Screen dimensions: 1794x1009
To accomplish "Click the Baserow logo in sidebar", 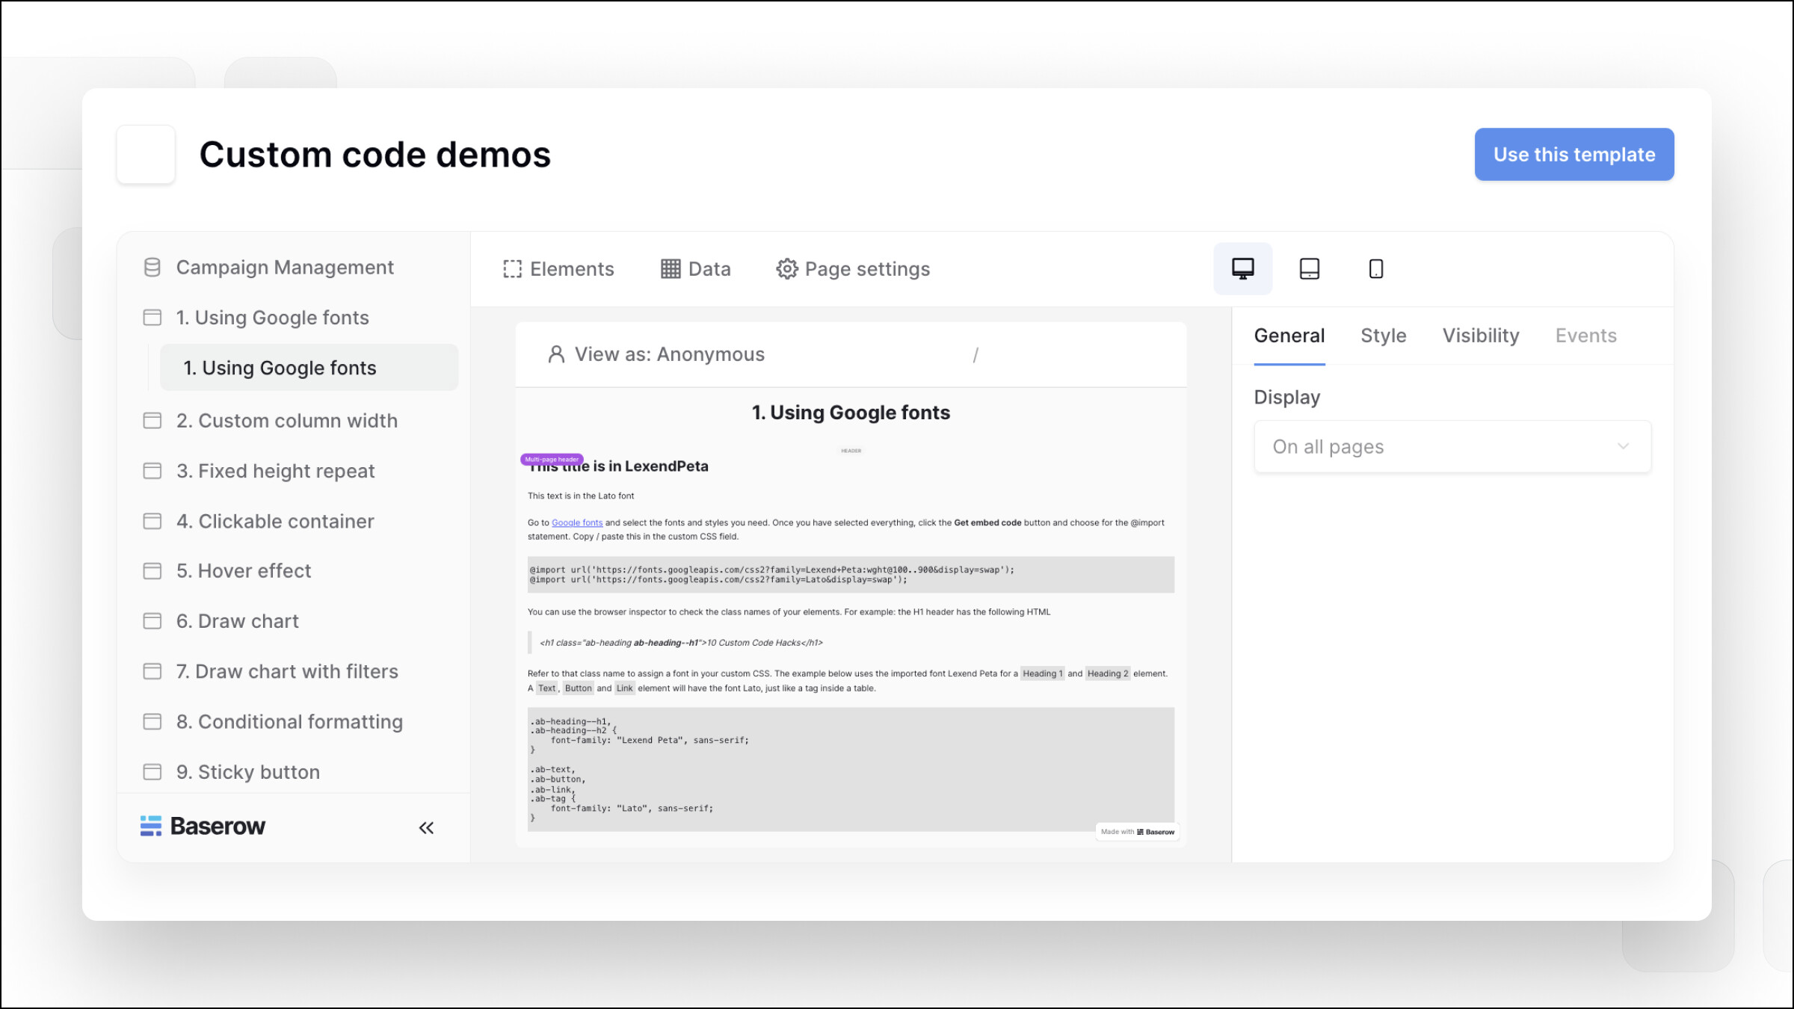I will (203, 826).
